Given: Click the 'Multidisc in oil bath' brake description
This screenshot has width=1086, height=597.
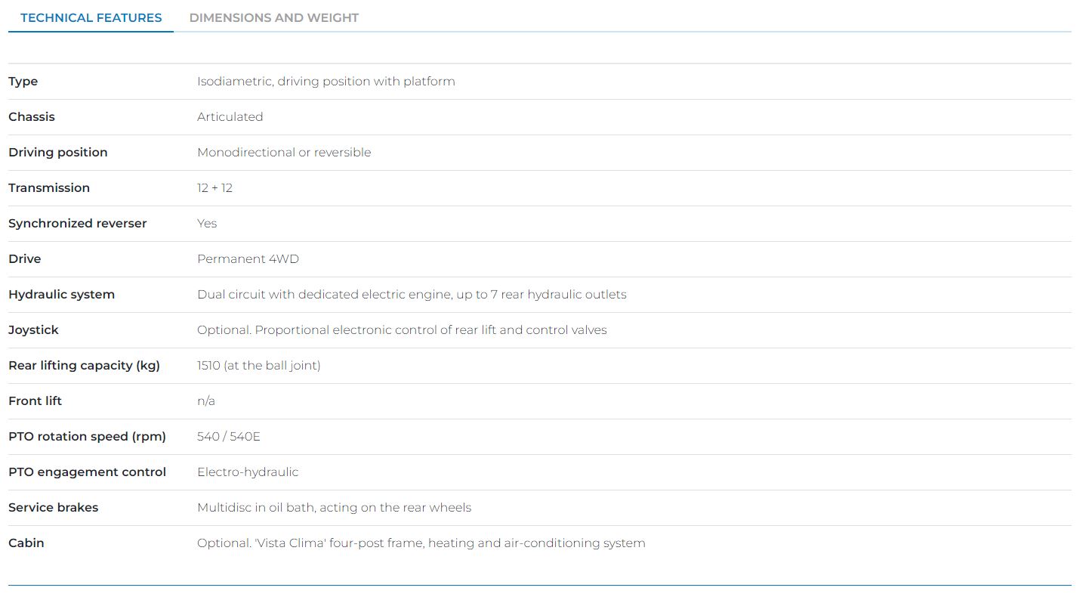Looking at the screenshot, I should tap(334, 508).
